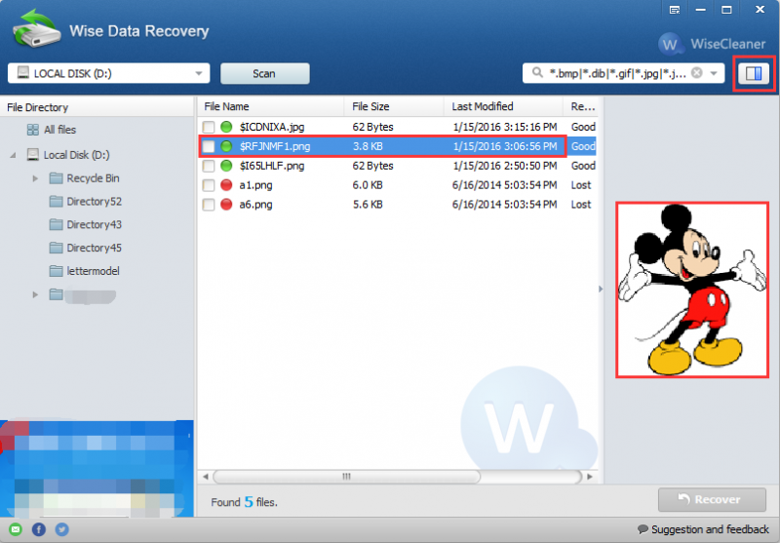
Task: Sort by Last Modified column header
Action: pos(503,106)
